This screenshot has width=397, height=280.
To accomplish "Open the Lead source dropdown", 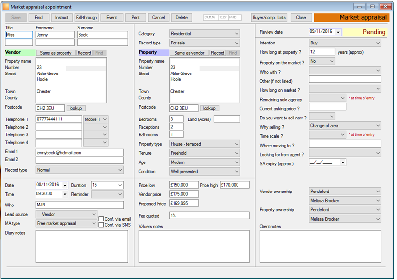I will (66, 214).
